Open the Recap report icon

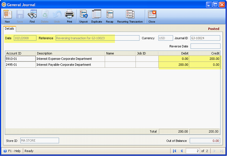coord(110,14)
